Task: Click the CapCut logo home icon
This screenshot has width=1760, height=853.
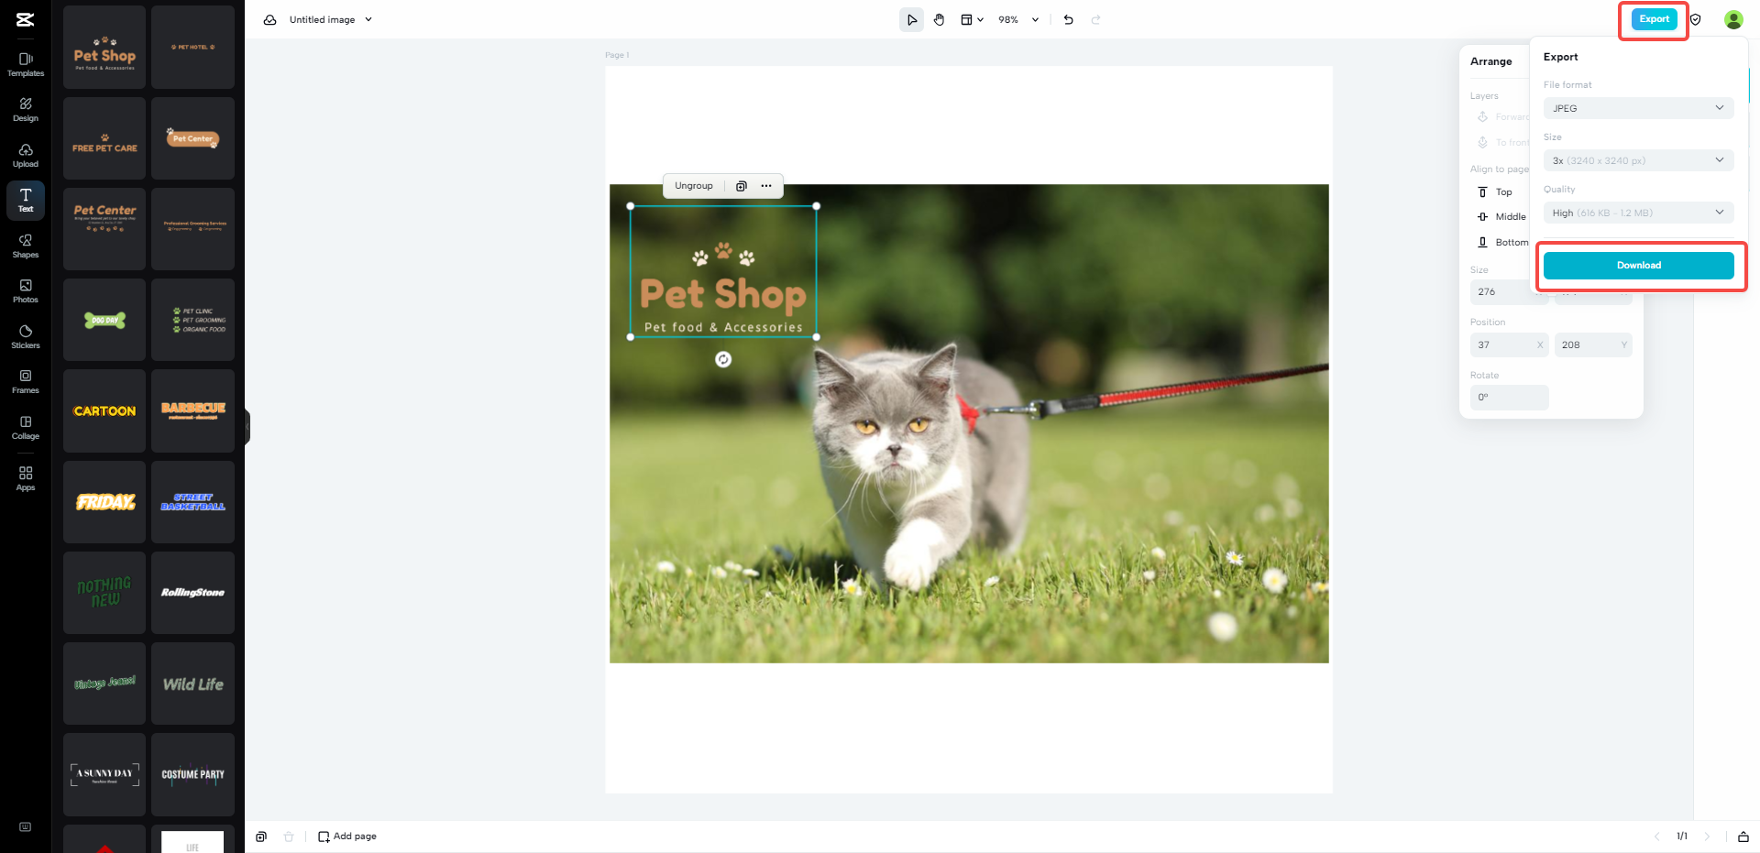Action: (x=26, y=19)
